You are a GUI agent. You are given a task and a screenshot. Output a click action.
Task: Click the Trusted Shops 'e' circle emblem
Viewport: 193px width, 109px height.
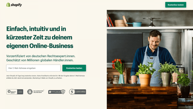[9, 91]
